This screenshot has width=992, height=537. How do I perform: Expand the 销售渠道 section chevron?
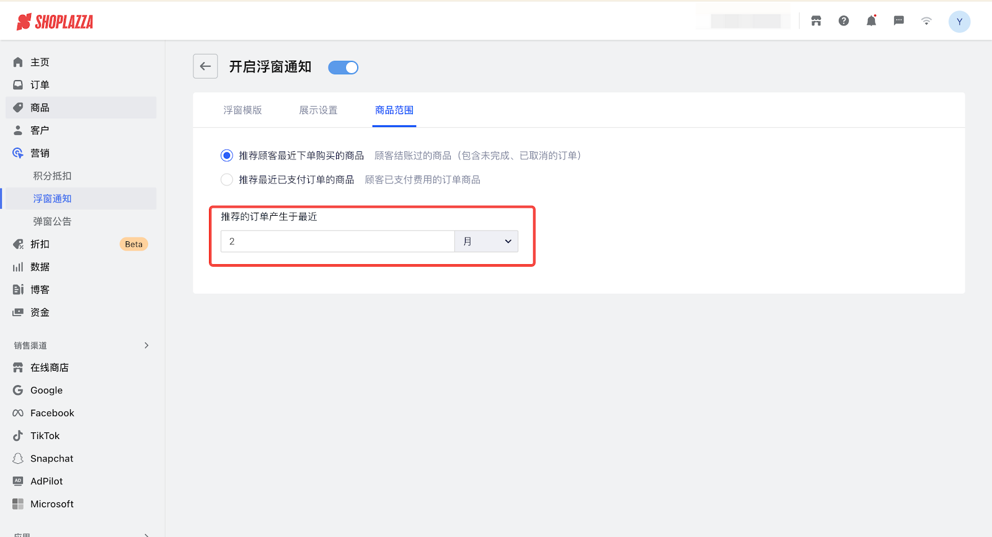146,345
